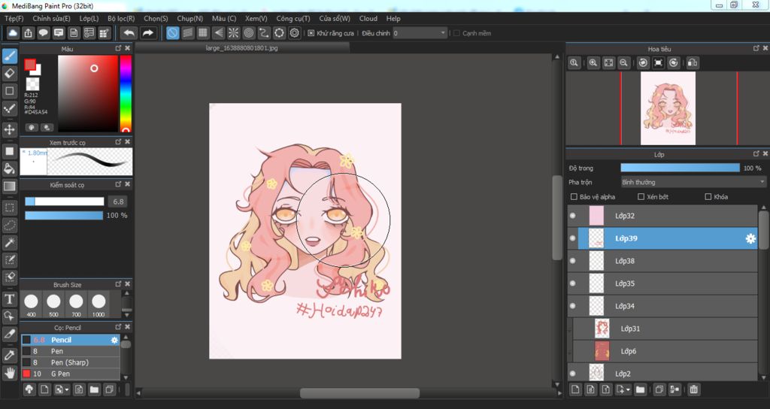
Task: Click the canvas horizontal scrollbar
Action: 359,393
